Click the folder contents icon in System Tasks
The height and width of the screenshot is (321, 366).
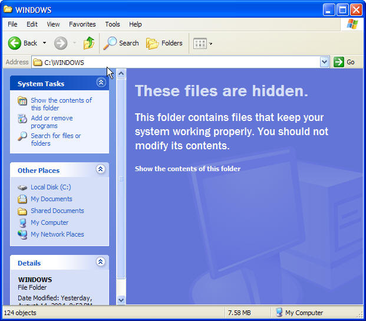click(x=22, y=101)
